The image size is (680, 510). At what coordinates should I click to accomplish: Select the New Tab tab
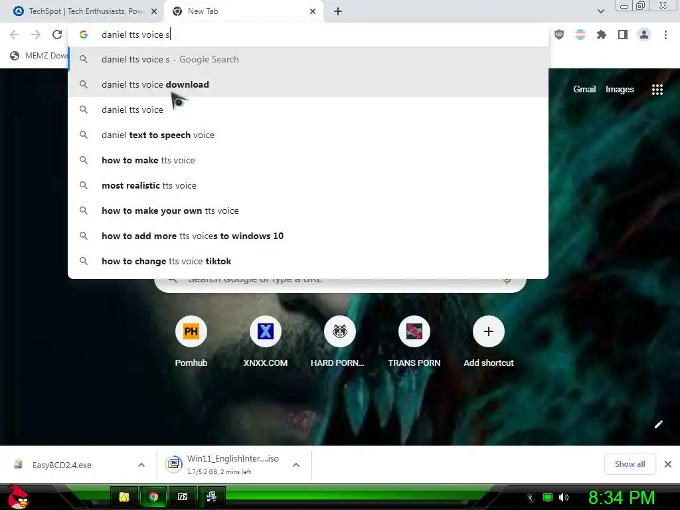coord(243,11)
